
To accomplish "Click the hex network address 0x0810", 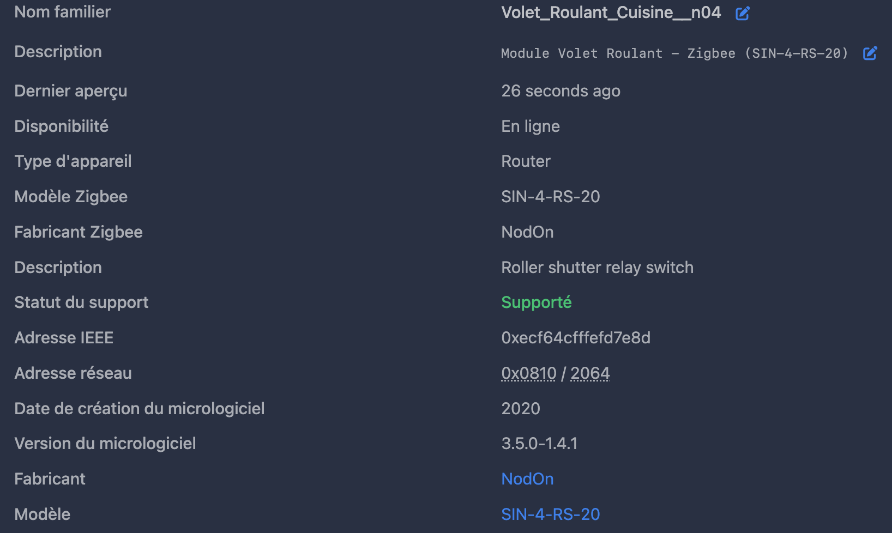I will (x=529, y=373).
